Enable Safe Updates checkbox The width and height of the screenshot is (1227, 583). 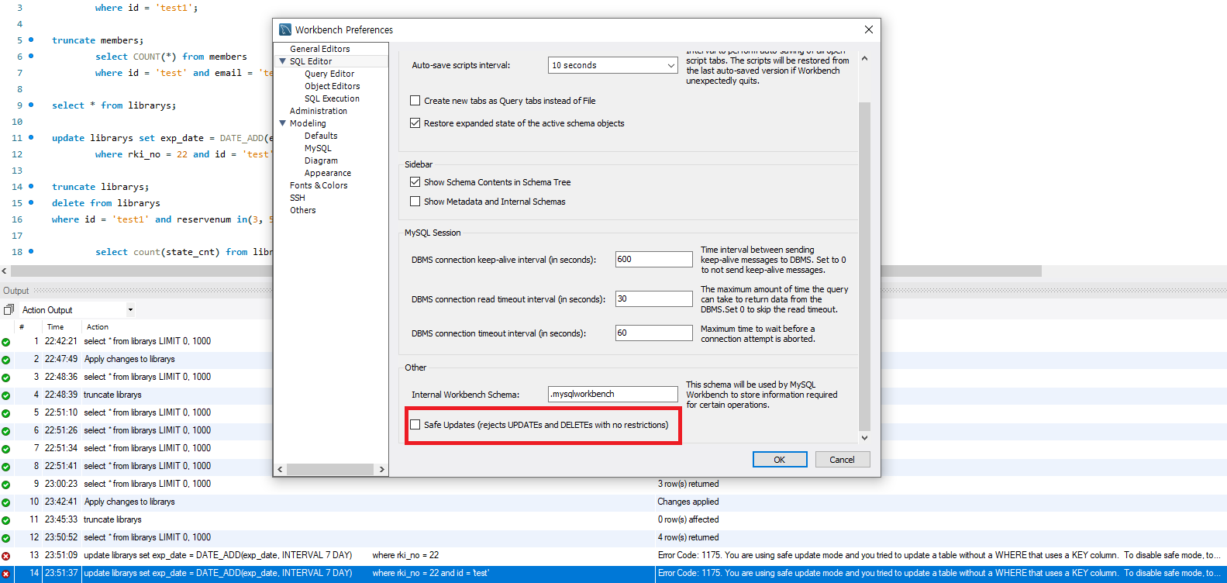415,425
